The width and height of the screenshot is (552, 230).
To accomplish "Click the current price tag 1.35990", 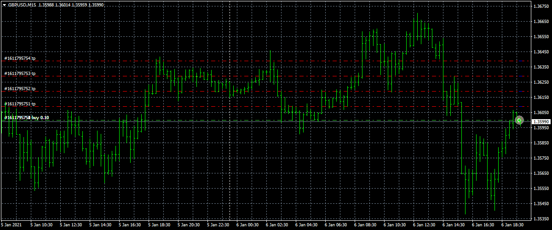I will [x=541, y=121].
